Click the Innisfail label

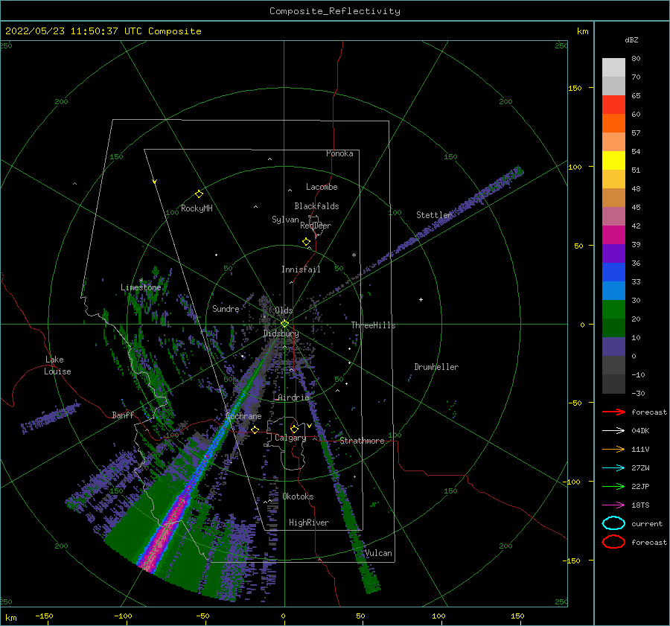pos(301,269)
